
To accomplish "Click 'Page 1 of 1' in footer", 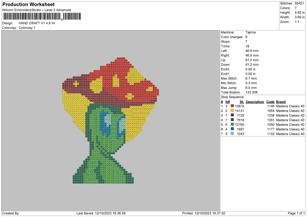I will click(x=297, y=213).
